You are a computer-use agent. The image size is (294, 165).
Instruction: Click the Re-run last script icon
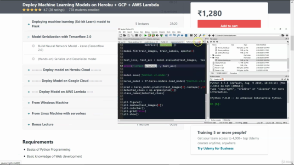pos(161,35)
